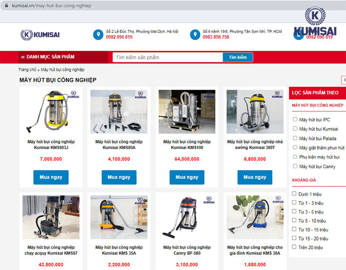Open Camry BF-580 product image
The height and width of the screenshot is (270, 346).
click(x=187, y=217)
